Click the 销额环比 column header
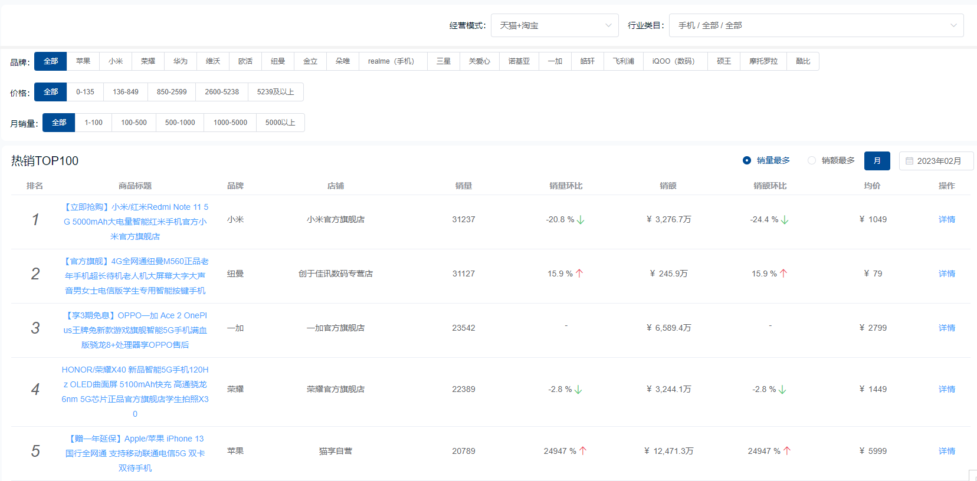Viewport: 977px width, 481px height. pyautogui.click(x=770, y=186)
